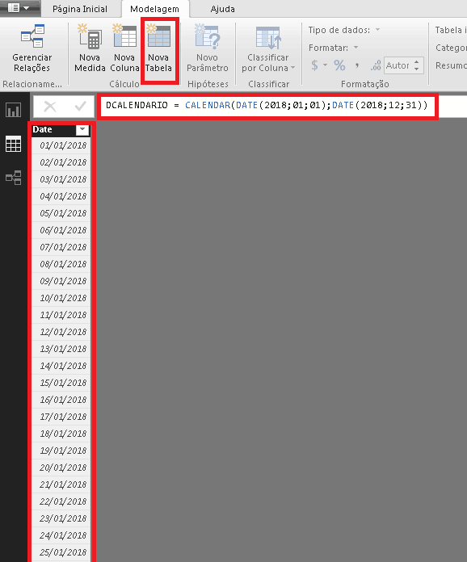
Task: Switch to Report view
Action: pos(13,111)
